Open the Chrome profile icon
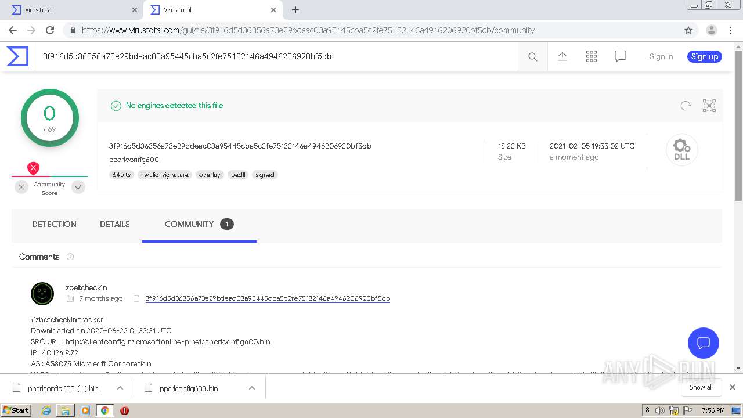Viewport: 743px width, 418px height. click(711, 30)
